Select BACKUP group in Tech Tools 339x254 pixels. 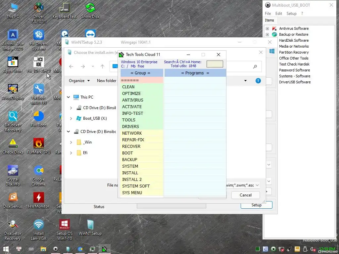142,160
